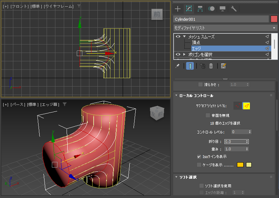
Task: Click the front viewport 前 ViewCube face
Action: 157,14
